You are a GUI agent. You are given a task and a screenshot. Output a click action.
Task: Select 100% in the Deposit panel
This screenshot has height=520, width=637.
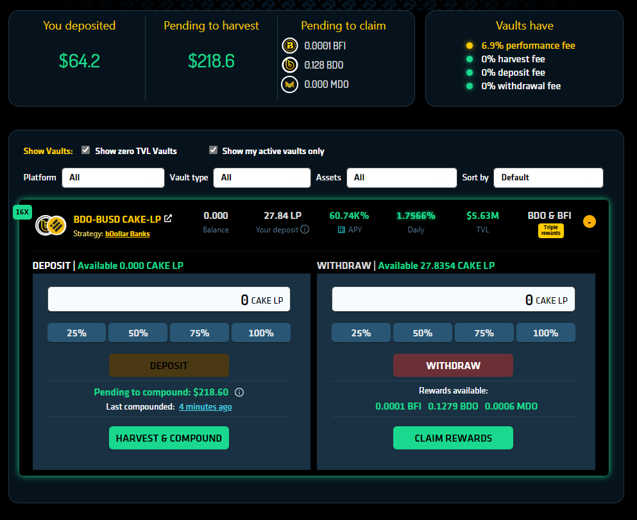click(261, 333)
